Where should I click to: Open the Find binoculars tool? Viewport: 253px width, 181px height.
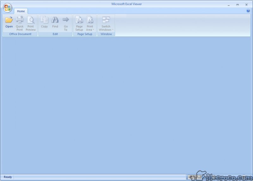(55, 22)
